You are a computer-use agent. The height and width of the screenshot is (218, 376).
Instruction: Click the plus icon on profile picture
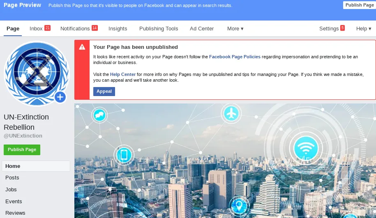click(60, 97)
